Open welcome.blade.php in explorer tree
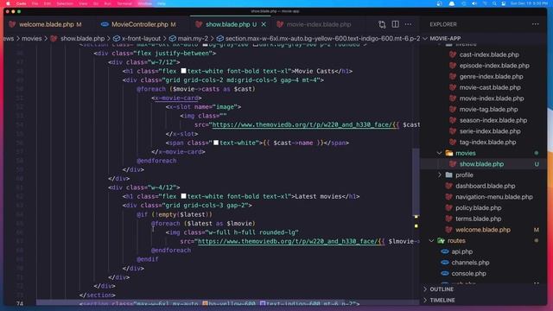This screenshot has height=311, width=553. point(482,230)
